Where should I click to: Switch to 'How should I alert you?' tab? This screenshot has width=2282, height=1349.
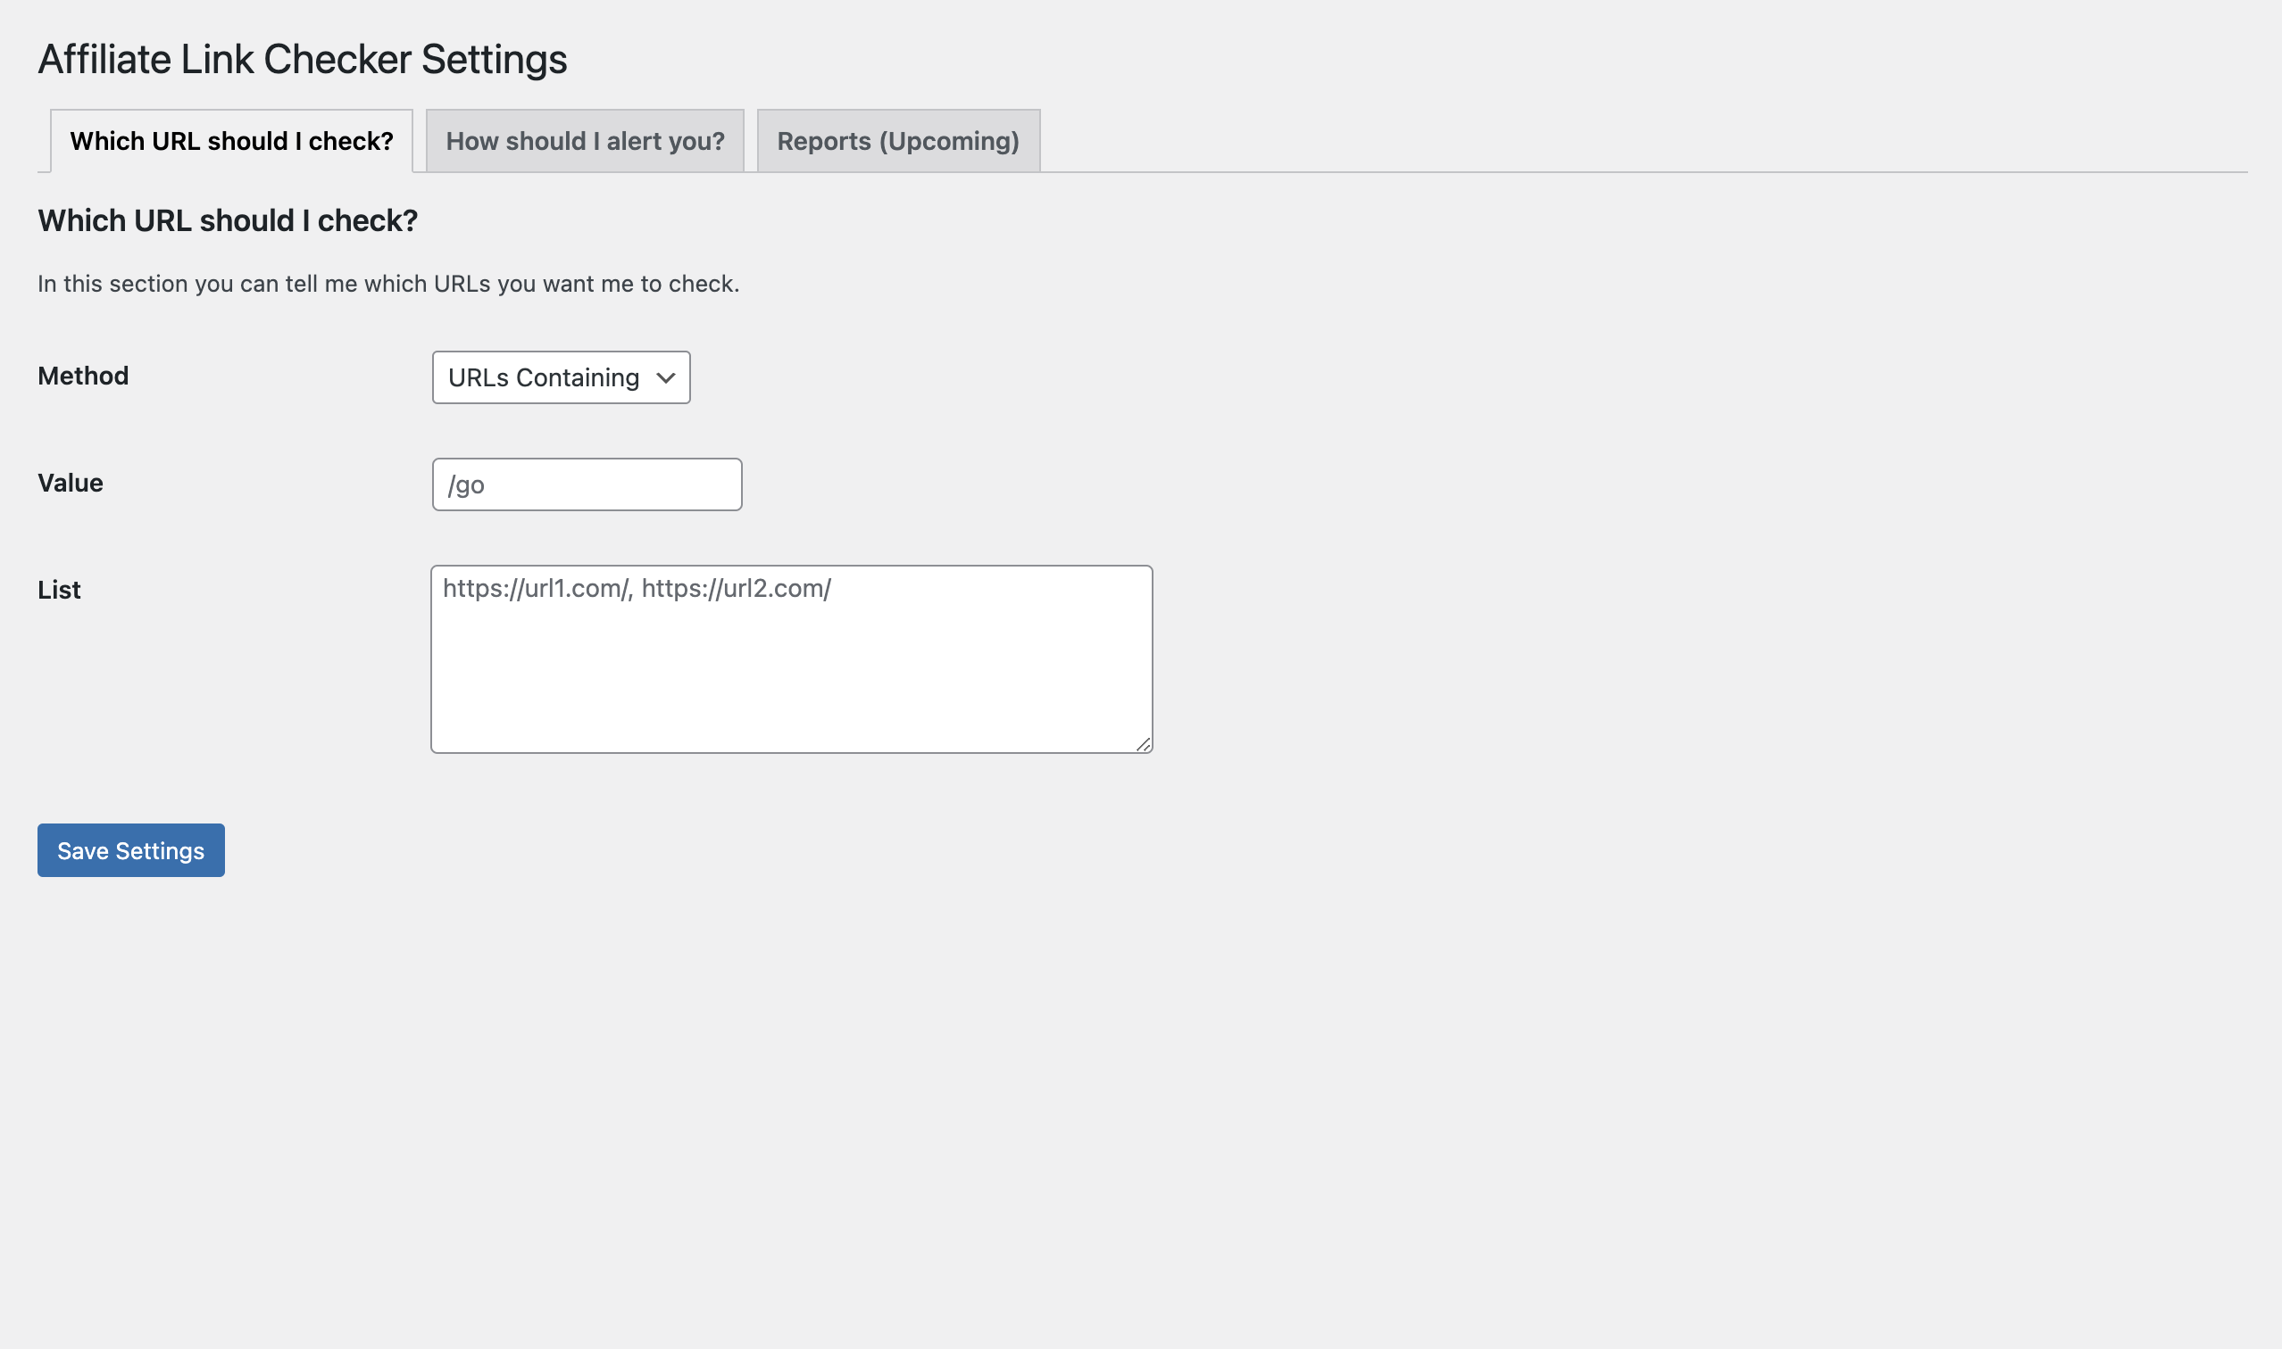tap(585, 141)
